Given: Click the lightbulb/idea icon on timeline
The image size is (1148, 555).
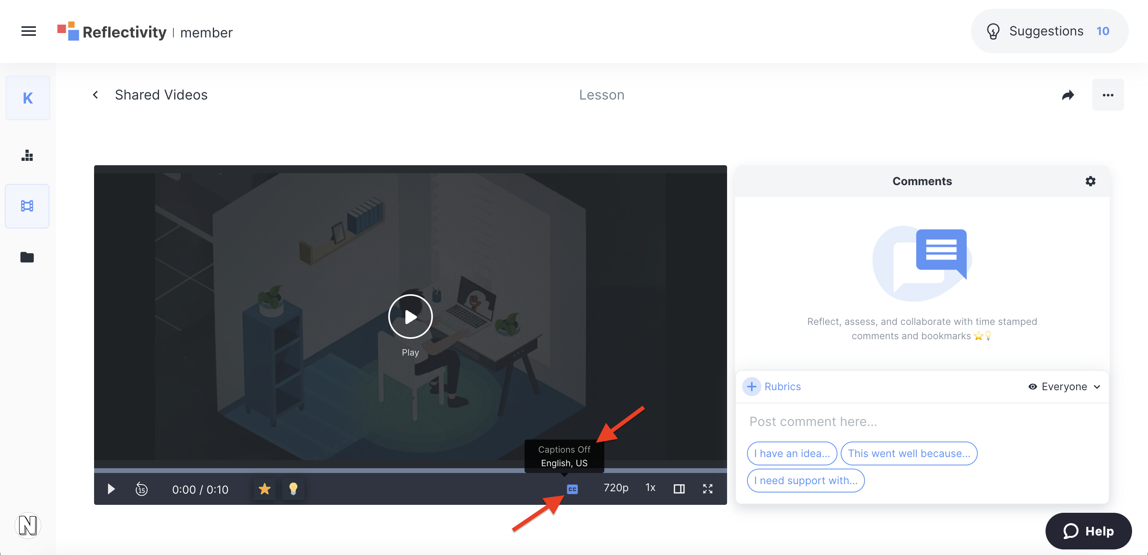Looking at the screenshot, I should [x=293, y=489].
